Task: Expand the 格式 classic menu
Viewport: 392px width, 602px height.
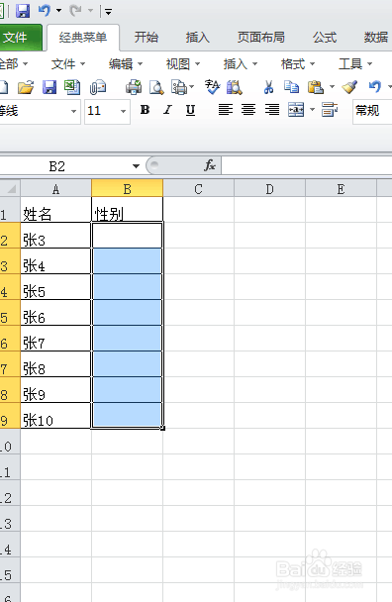Action: [298, 63]
